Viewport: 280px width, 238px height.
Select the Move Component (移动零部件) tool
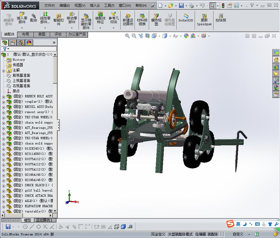click(72, 18)
